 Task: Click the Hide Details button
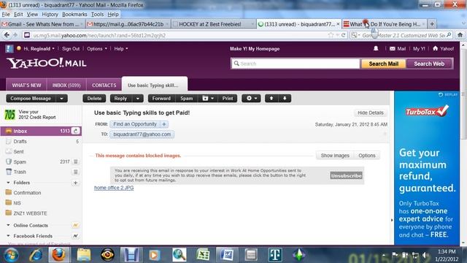370,113
